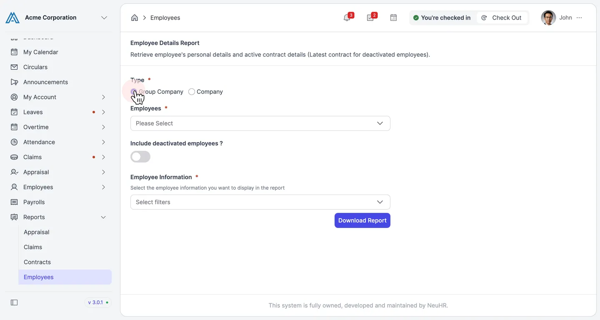Open the task inbox icon with badge 2
Screen dimensions: 600x320
coord(370,17)
